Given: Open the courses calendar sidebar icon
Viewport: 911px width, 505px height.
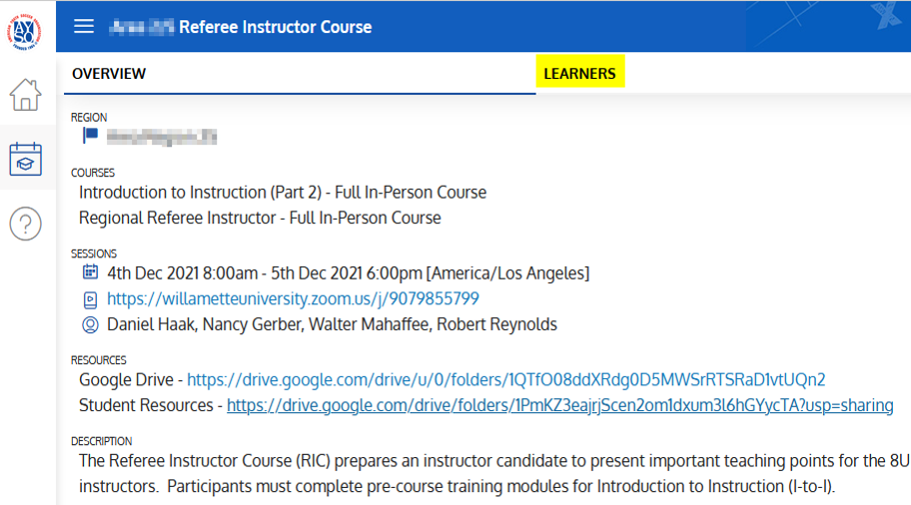Looking at the screenshot, I should (x=25, y=159).
